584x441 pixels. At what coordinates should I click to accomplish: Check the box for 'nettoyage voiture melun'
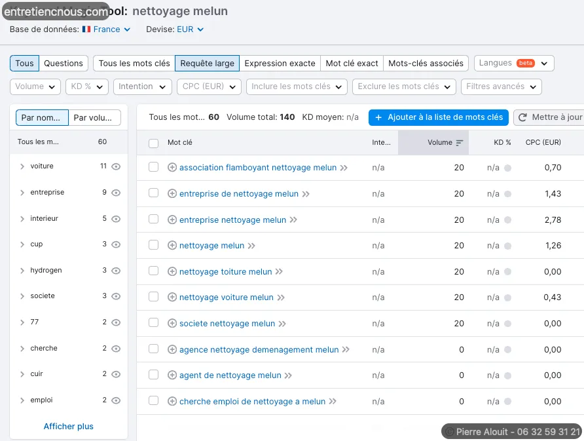pyautogui.click(x=154, y=297)
